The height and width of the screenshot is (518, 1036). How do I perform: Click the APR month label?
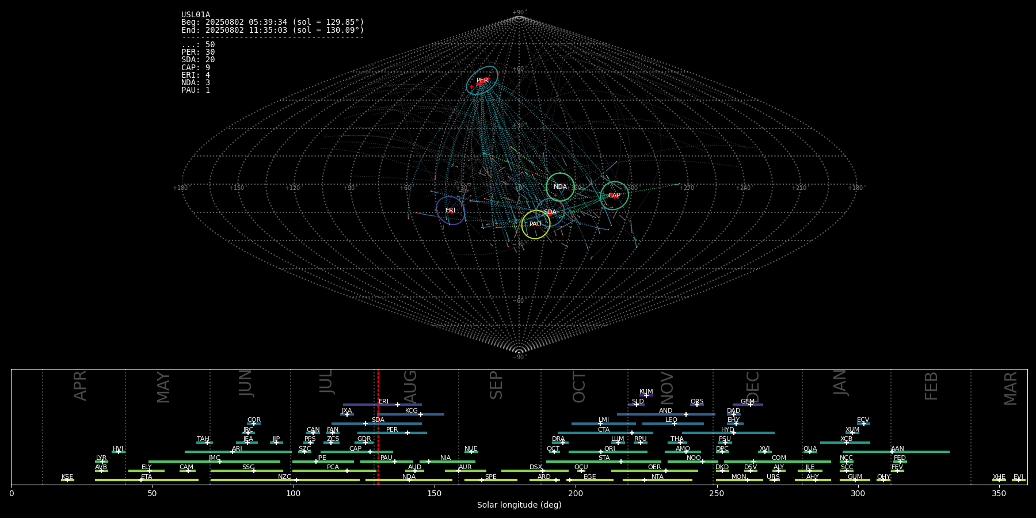(x=80, y=386)
